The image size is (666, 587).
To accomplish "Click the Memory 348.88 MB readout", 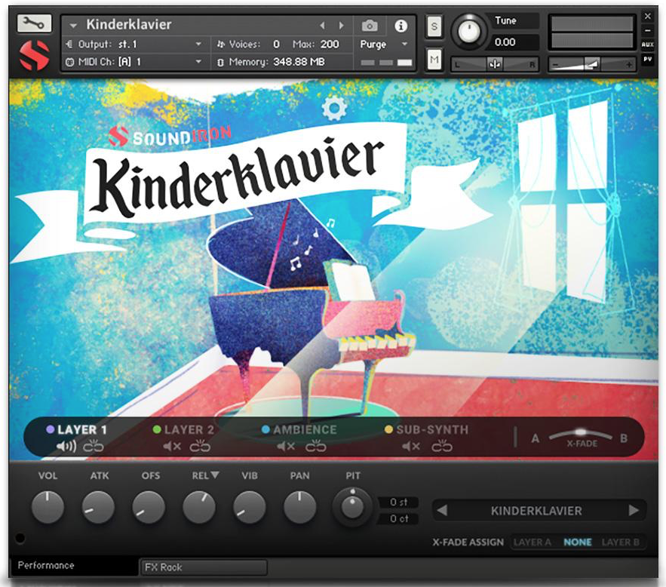I will pos(299,62).
